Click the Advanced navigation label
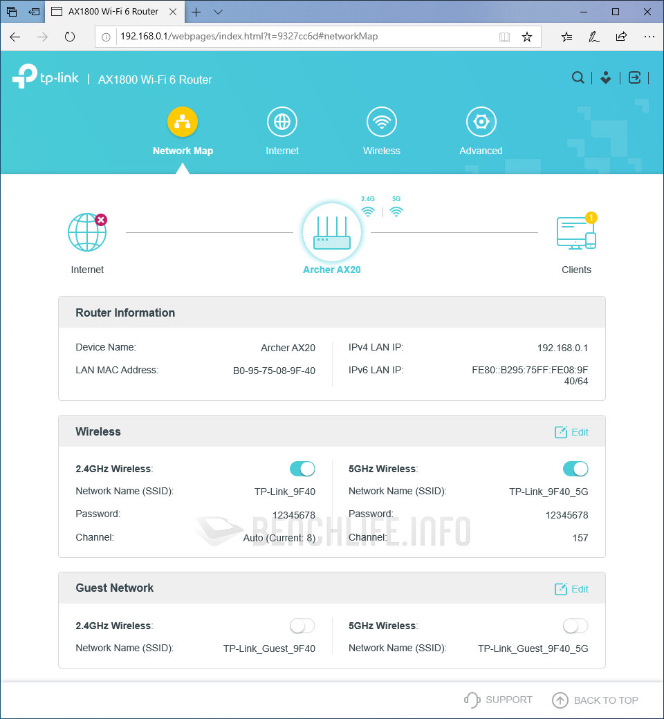 click(481, 151)
